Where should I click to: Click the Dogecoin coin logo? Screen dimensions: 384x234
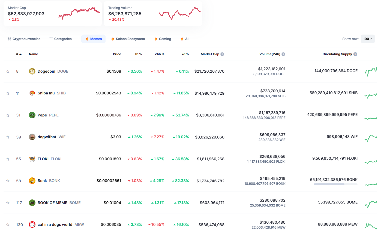[32, 71]
